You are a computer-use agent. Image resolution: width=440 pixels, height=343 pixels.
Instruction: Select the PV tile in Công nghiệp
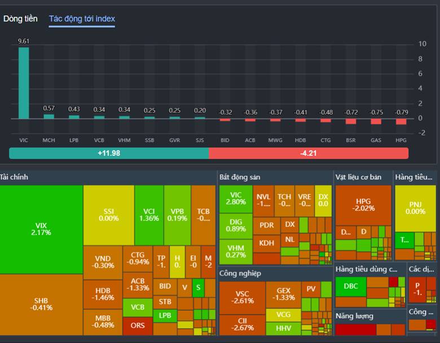point(311,289)
